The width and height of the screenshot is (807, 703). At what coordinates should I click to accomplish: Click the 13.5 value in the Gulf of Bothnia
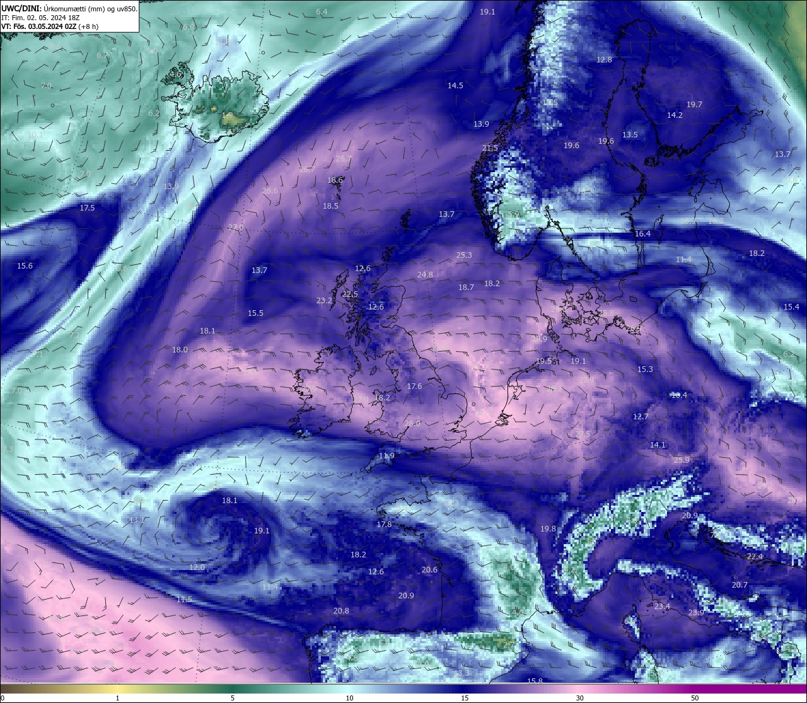(630, 134)
